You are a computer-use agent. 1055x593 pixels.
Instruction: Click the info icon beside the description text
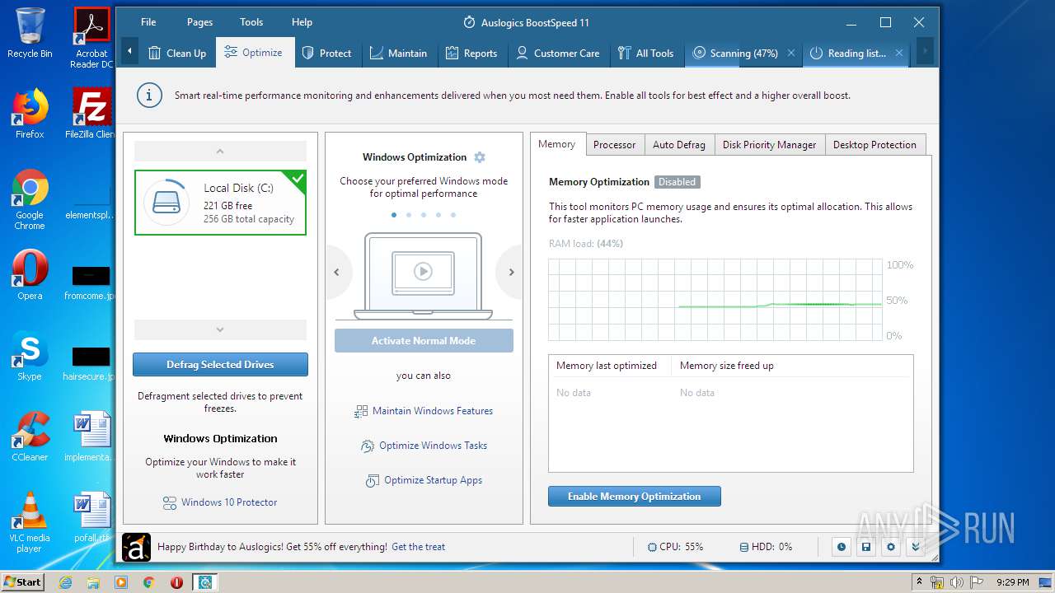pyautogui.click(x=148, y=96)
